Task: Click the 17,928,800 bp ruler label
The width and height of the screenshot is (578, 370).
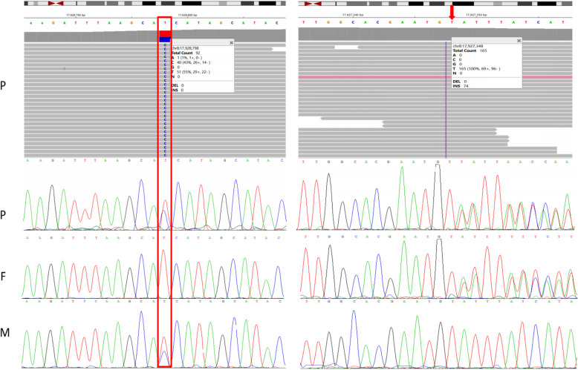Action: click(186, 14)
